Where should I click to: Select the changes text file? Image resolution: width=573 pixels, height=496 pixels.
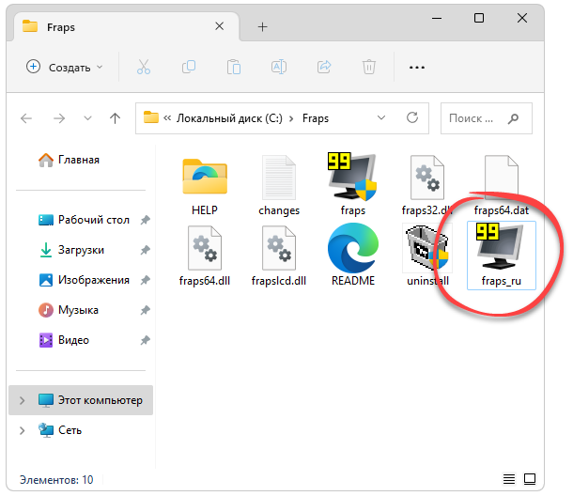pyautogui.click(x=279, y=184)
